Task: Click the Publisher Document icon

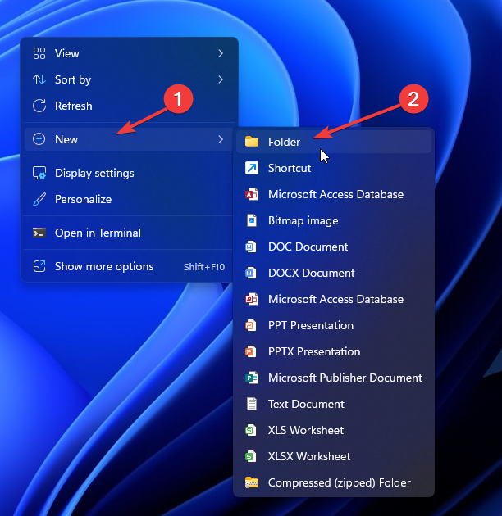Action: point(252,378)
